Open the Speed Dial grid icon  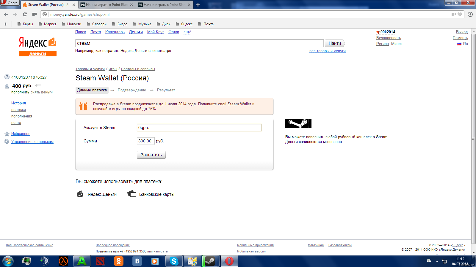[35, 14]
